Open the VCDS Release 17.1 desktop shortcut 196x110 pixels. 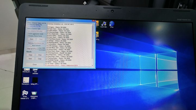[25, 95]
